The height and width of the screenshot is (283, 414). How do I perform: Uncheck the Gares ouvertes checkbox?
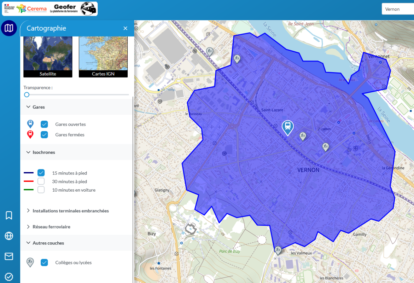[x=44, y=124]
